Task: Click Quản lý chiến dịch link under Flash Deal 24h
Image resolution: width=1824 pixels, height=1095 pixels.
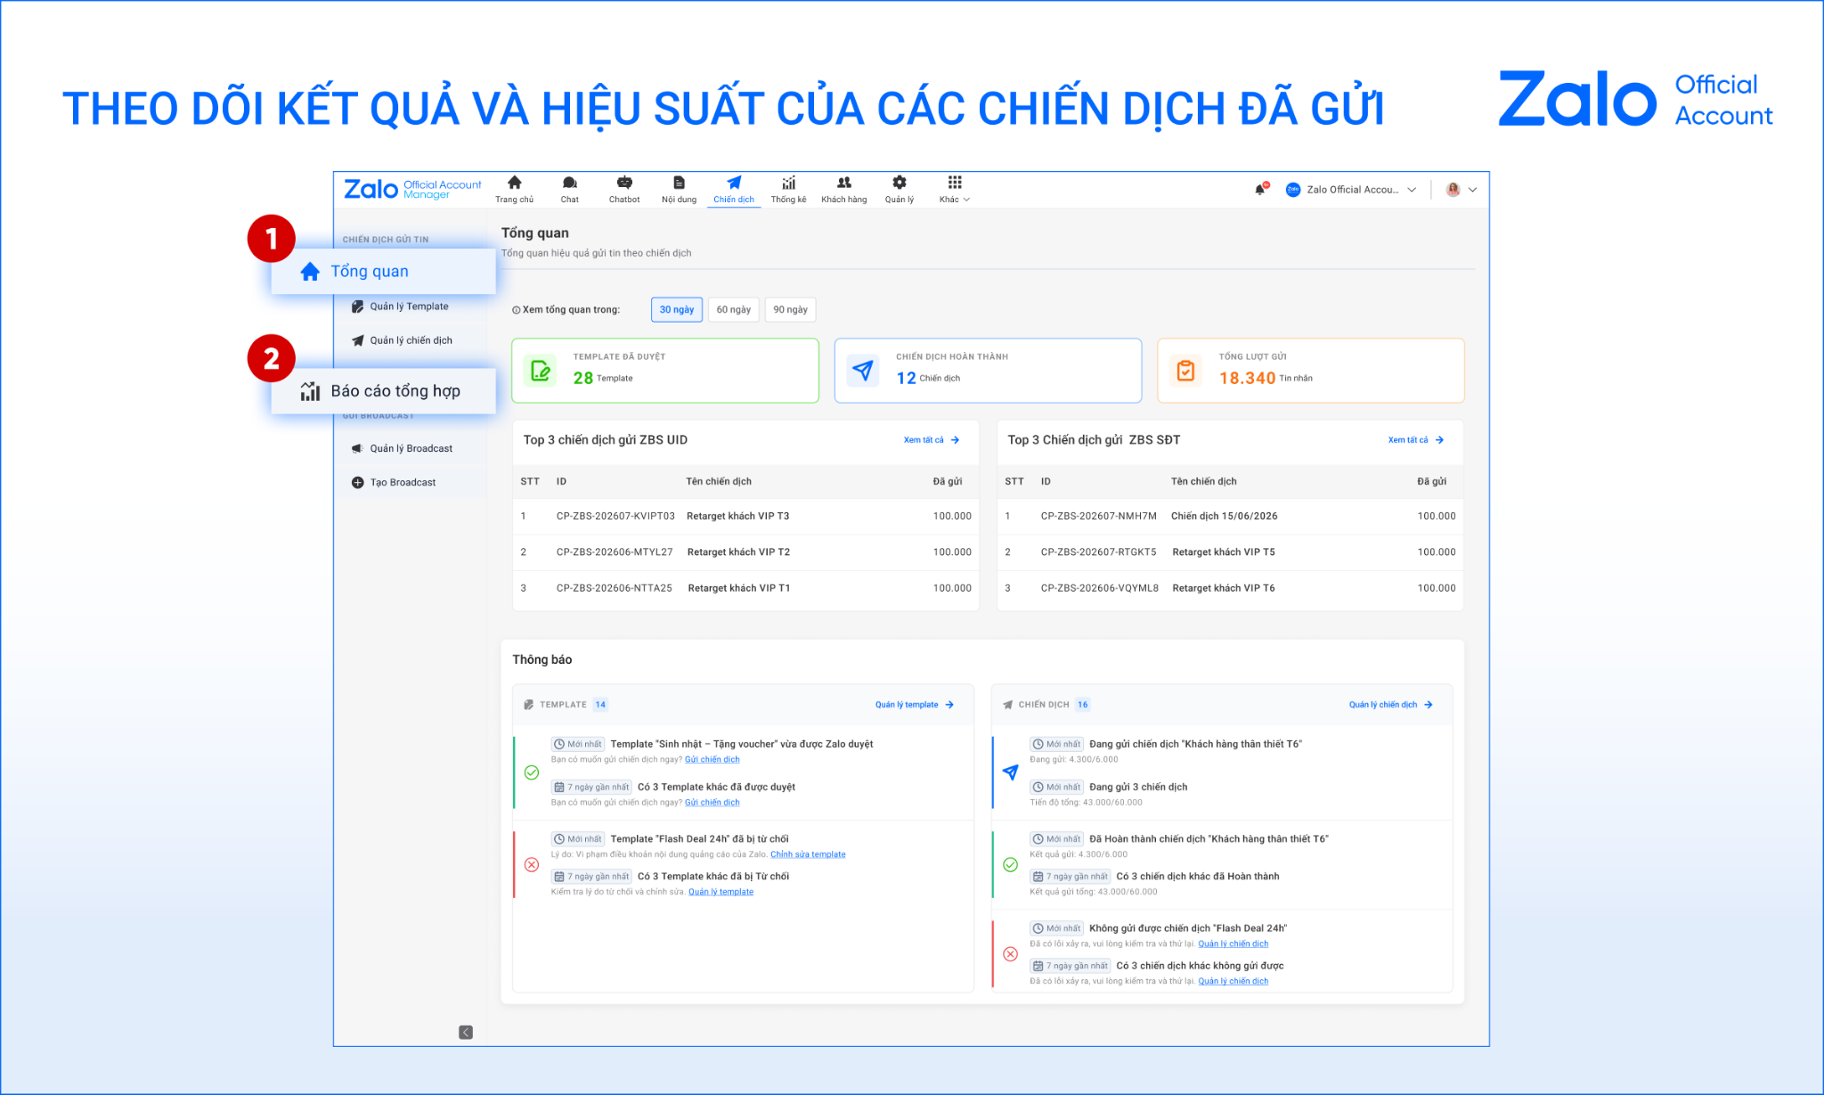Action: tap(1234, 944)
